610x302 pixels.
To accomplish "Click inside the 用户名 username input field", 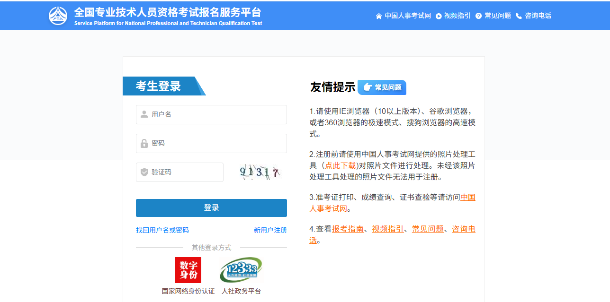I will click(211, 114).
